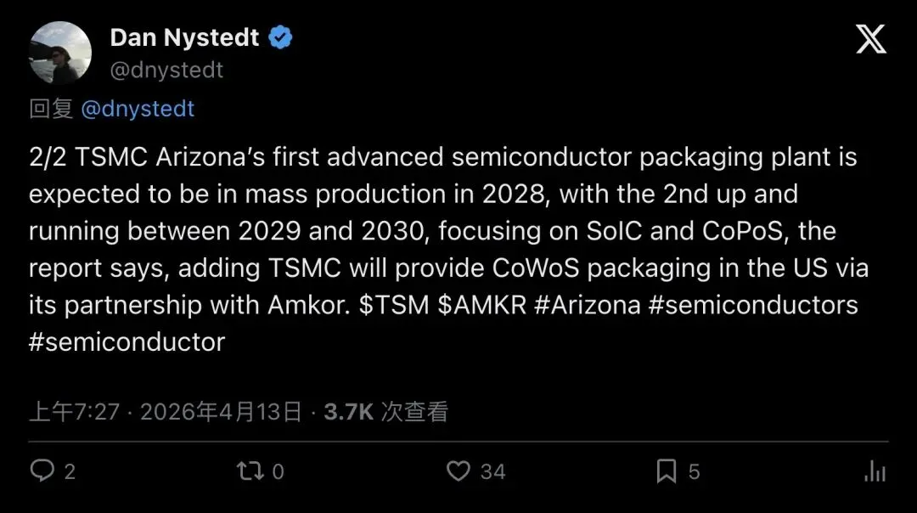Click the Dan Nystedt display name
The image size is (917, 513).
(x=186, y=37)
